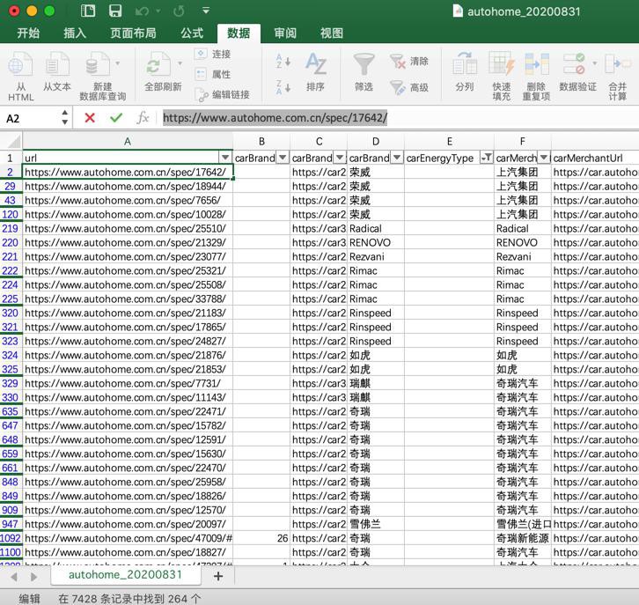Screen dimensions: 639x605
Task: Switch to the 开始 Home tab
Action: point(28,33)
